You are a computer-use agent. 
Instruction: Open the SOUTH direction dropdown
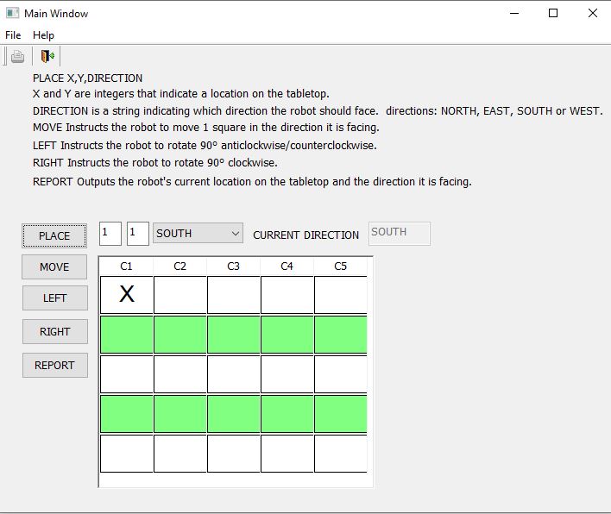[x=198, y=233]
